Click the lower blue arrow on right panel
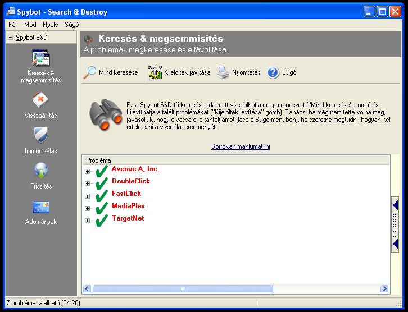This screenshot has height=312, width=408. (x=396, y=244)
